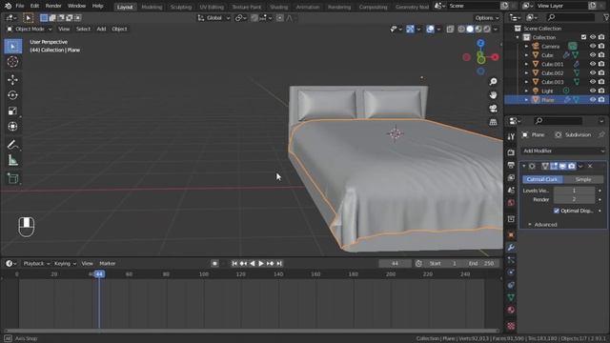The width and height of the screenshot is (610, 343).
Task: Select the Move tool
Action: pyautogui.click(x=12, y=80)
